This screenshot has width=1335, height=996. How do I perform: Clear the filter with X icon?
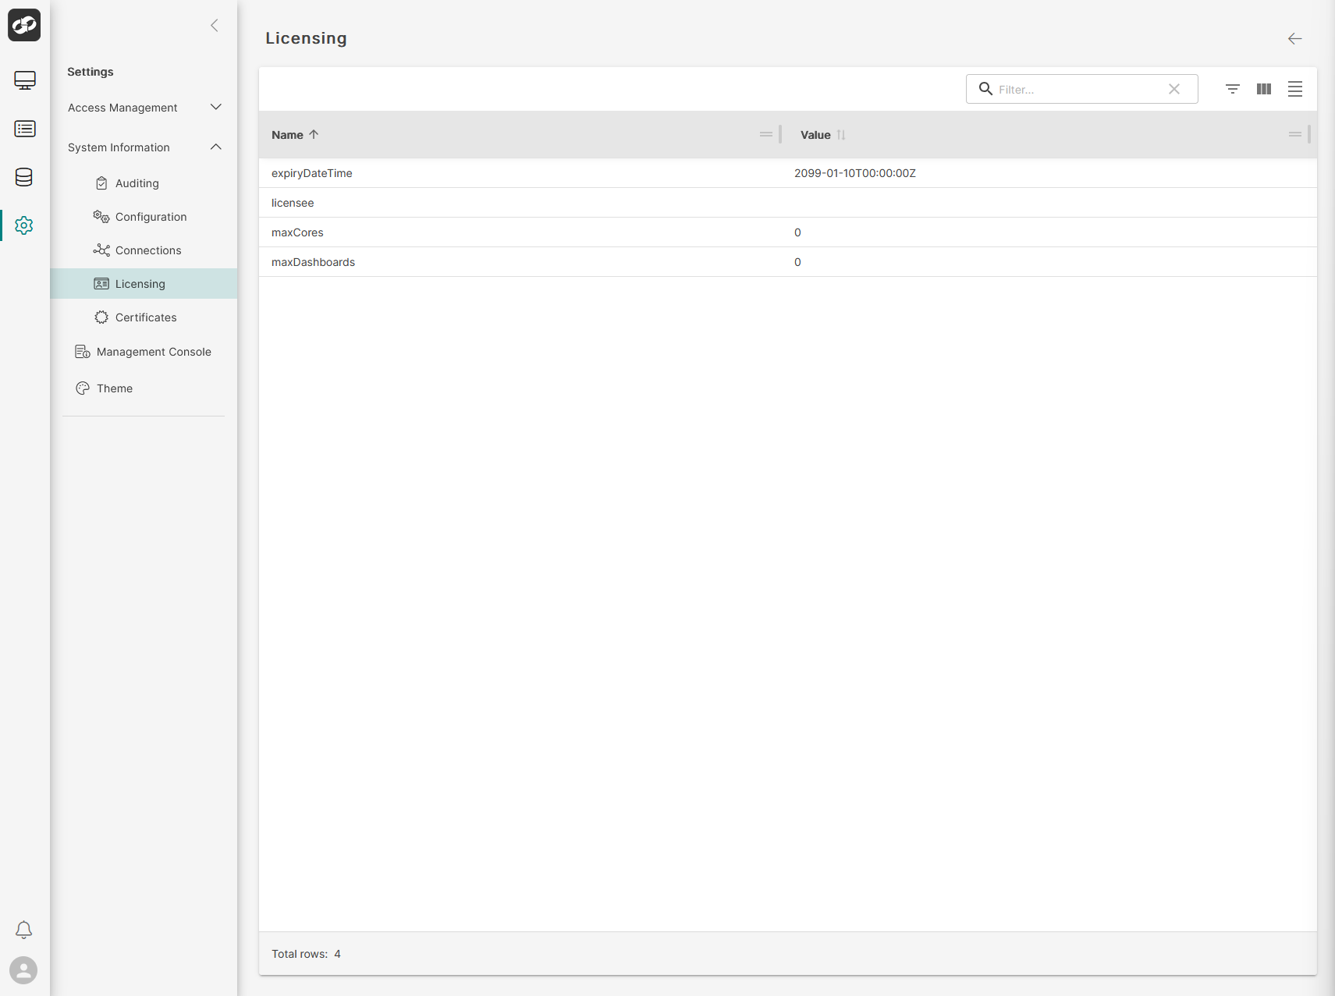[1174, 89]
